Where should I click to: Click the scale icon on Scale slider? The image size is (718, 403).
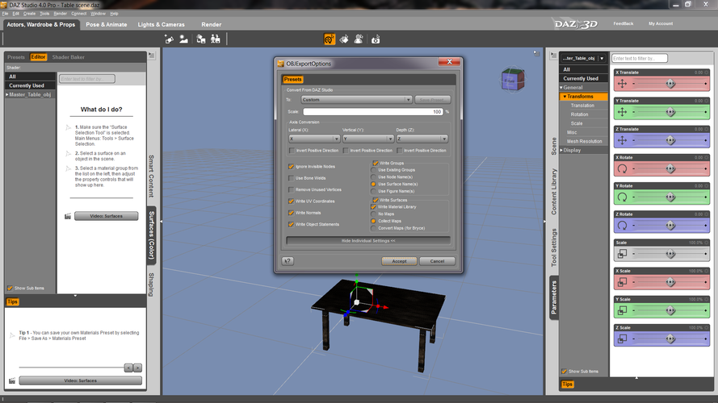click(x=622, y=254)
